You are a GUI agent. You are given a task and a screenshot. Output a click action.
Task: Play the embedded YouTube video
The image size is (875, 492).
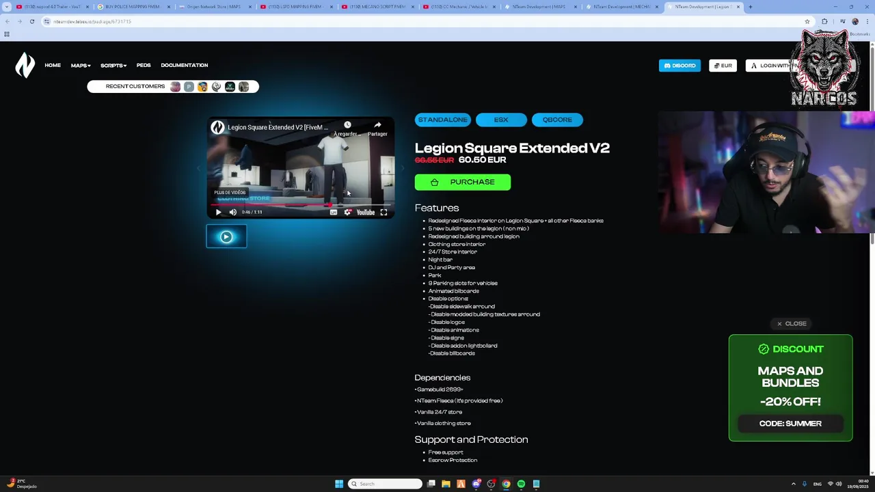click(x=218, y=212)
